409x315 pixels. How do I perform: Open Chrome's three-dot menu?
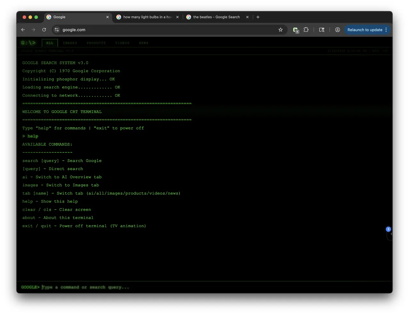coord(386,30)
